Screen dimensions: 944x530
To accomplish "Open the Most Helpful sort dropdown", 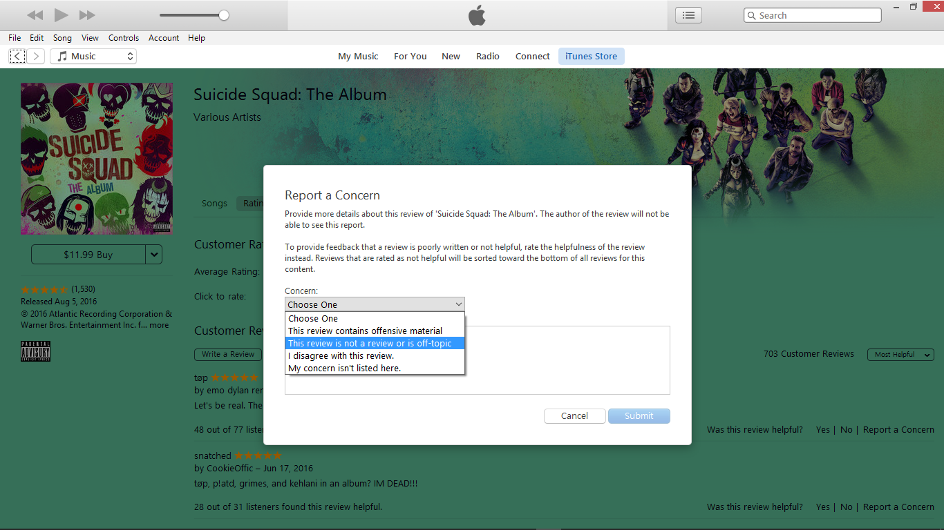I will [x=900, y=355].
